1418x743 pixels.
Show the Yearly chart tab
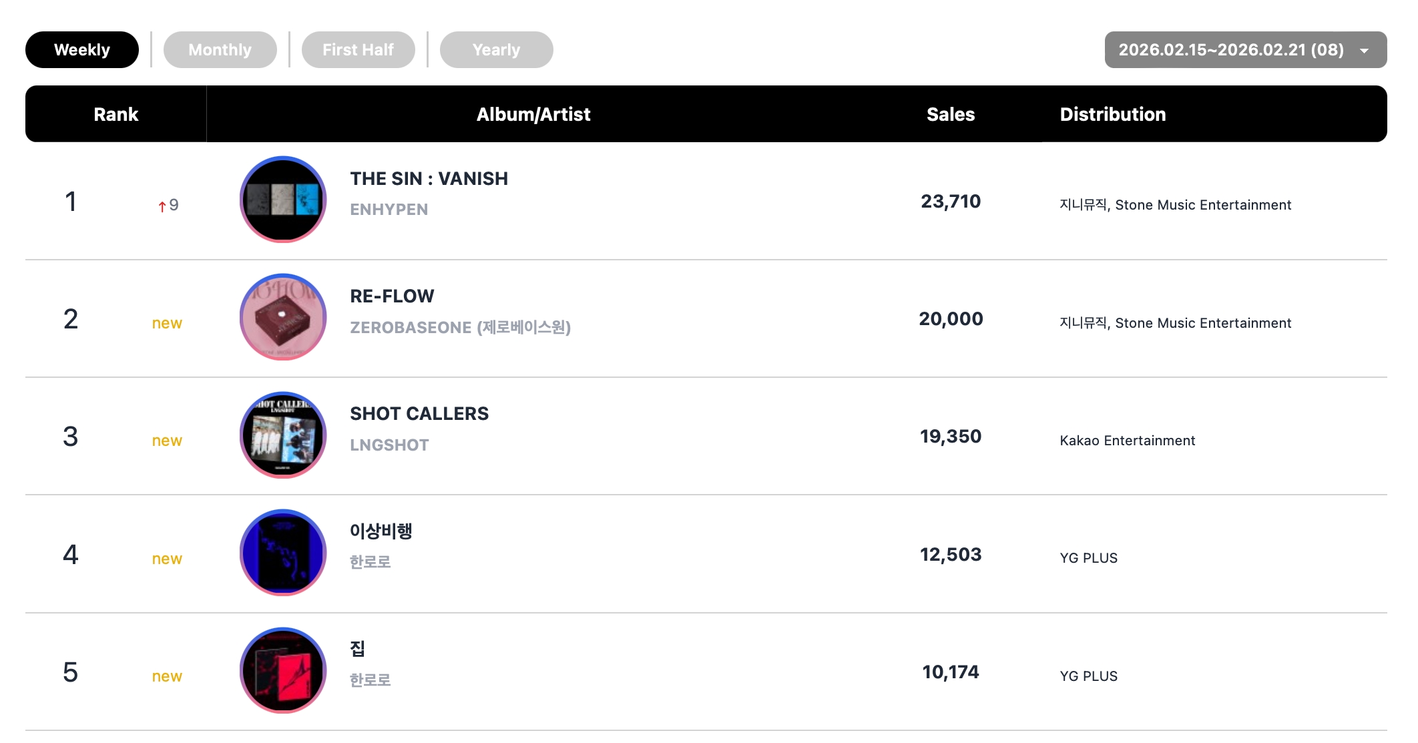point(496,50)
